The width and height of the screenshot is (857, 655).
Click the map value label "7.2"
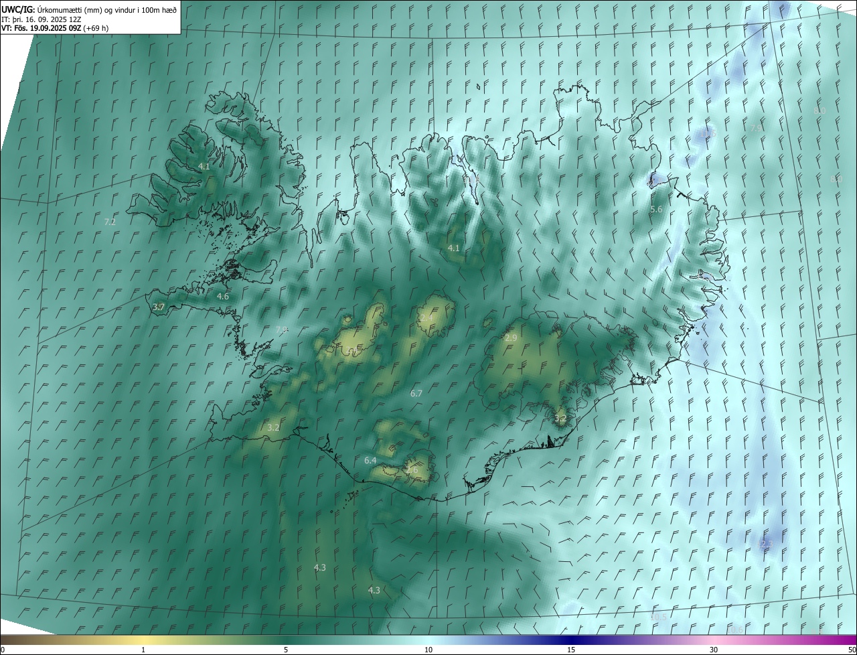pos(110,222)
